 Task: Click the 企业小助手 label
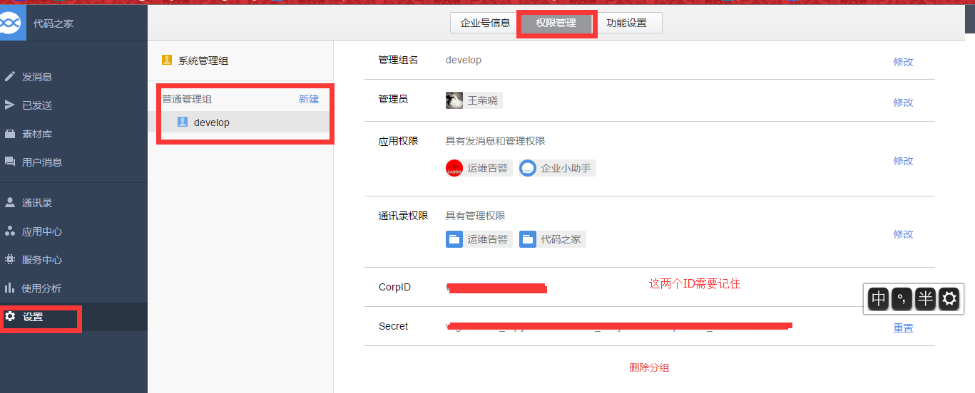tap(566, 169)
